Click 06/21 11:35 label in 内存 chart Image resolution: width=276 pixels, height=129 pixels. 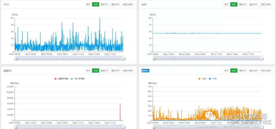pos(216,54)
